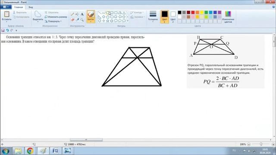Click the horizontal scrollbar thumb
The height and width of the screenshot is (155, 276).
[86, 140]
